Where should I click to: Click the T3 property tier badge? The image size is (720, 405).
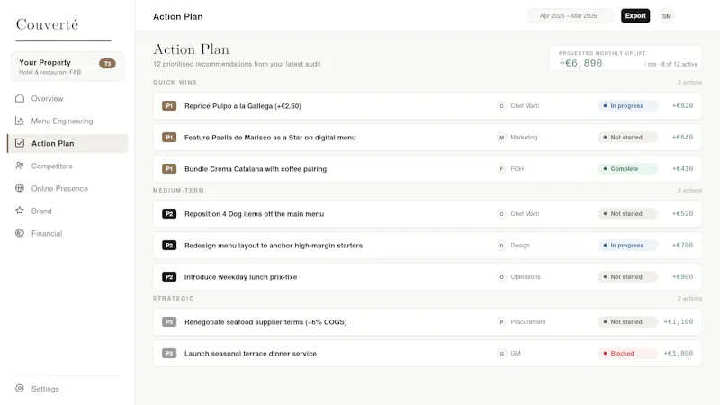pyautogui.click(x=107, y=64)
